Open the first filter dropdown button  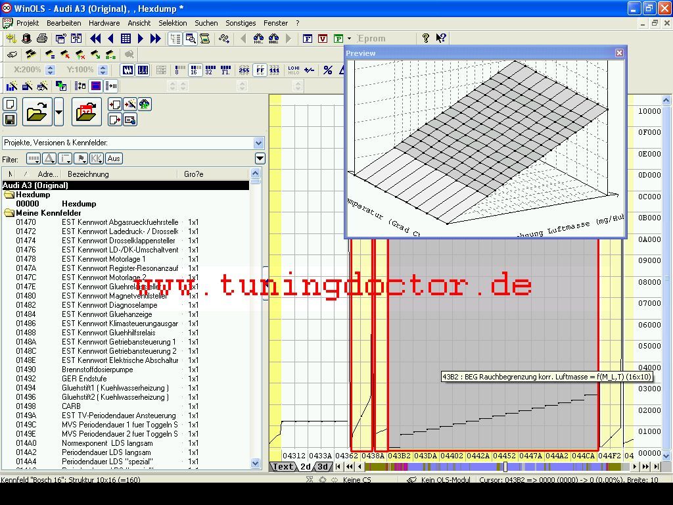[x=33, y=159]
